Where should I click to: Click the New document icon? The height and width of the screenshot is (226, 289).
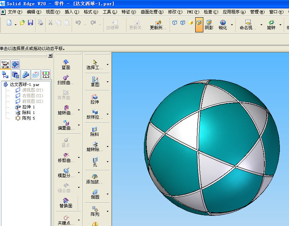[x=9, y=23]
